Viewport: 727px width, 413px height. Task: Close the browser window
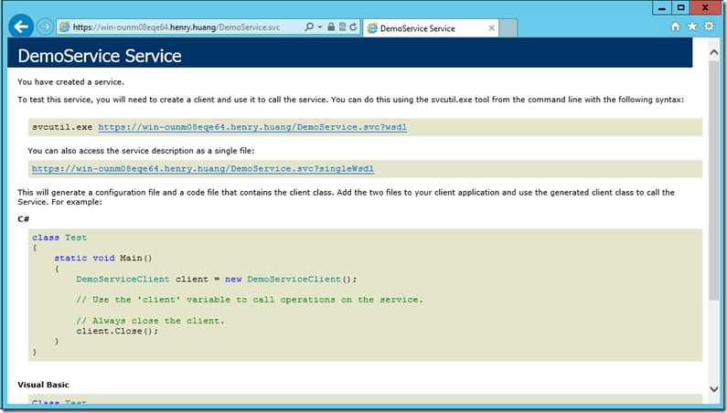point(705,8)
